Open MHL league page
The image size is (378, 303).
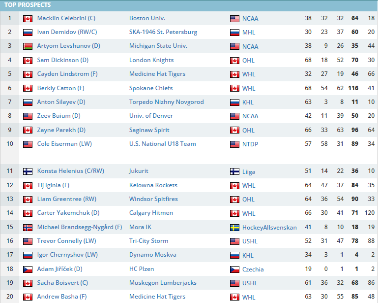click(x=249, y=32)
